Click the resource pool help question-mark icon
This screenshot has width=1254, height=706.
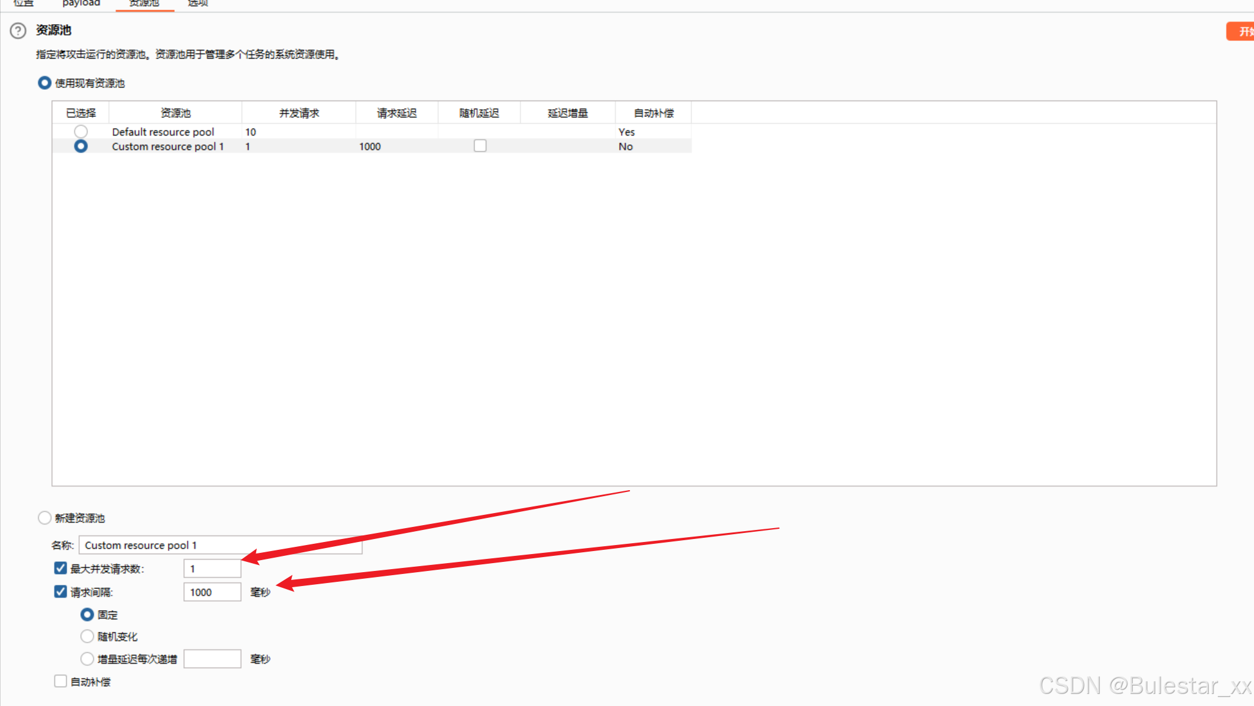(18, 30)
